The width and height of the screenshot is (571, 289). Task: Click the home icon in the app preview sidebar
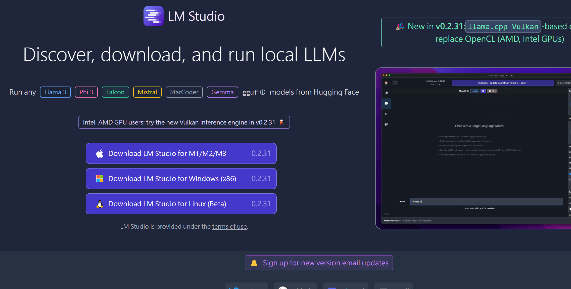[386, 83]
